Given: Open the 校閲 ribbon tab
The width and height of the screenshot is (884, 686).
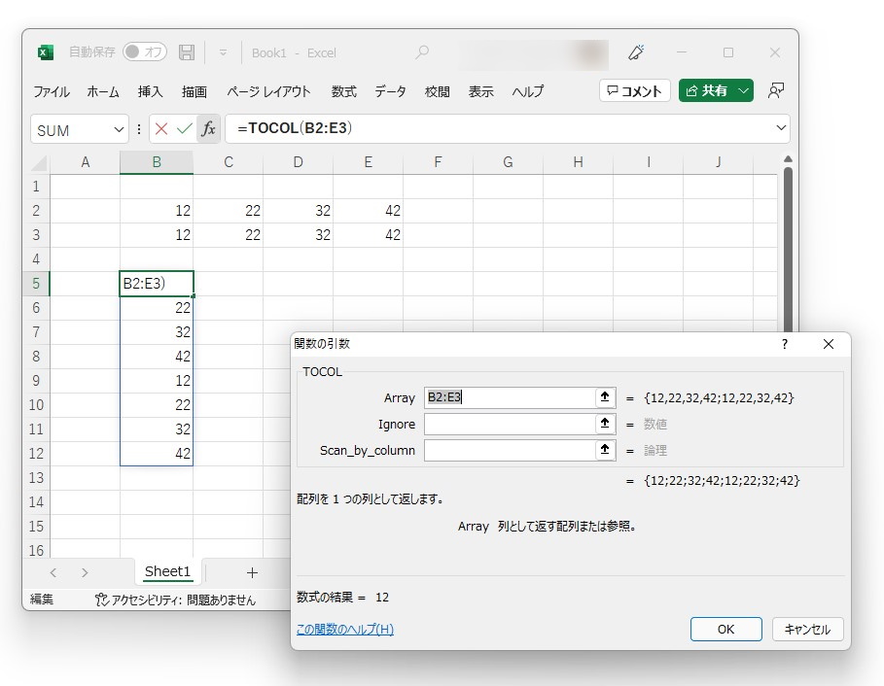Looking at the screenshot, I should pos(437,91).
